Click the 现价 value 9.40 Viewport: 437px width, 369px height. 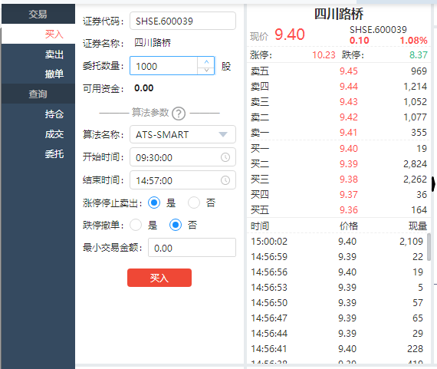point(290,35)
